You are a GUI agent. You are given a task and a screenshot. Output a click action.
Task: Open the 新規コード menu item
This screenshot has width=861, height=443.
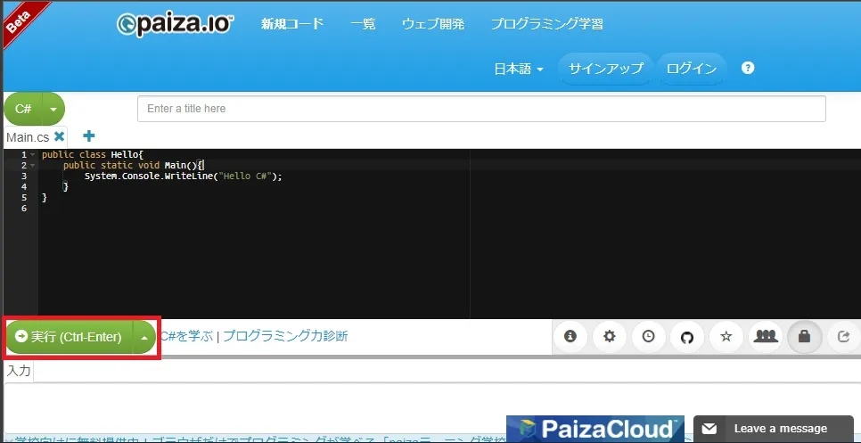[x=292, y=24]
